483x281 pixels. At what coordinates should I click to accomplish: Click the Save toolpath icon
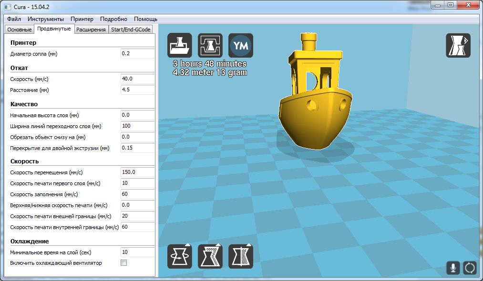[x=210, y=45]
